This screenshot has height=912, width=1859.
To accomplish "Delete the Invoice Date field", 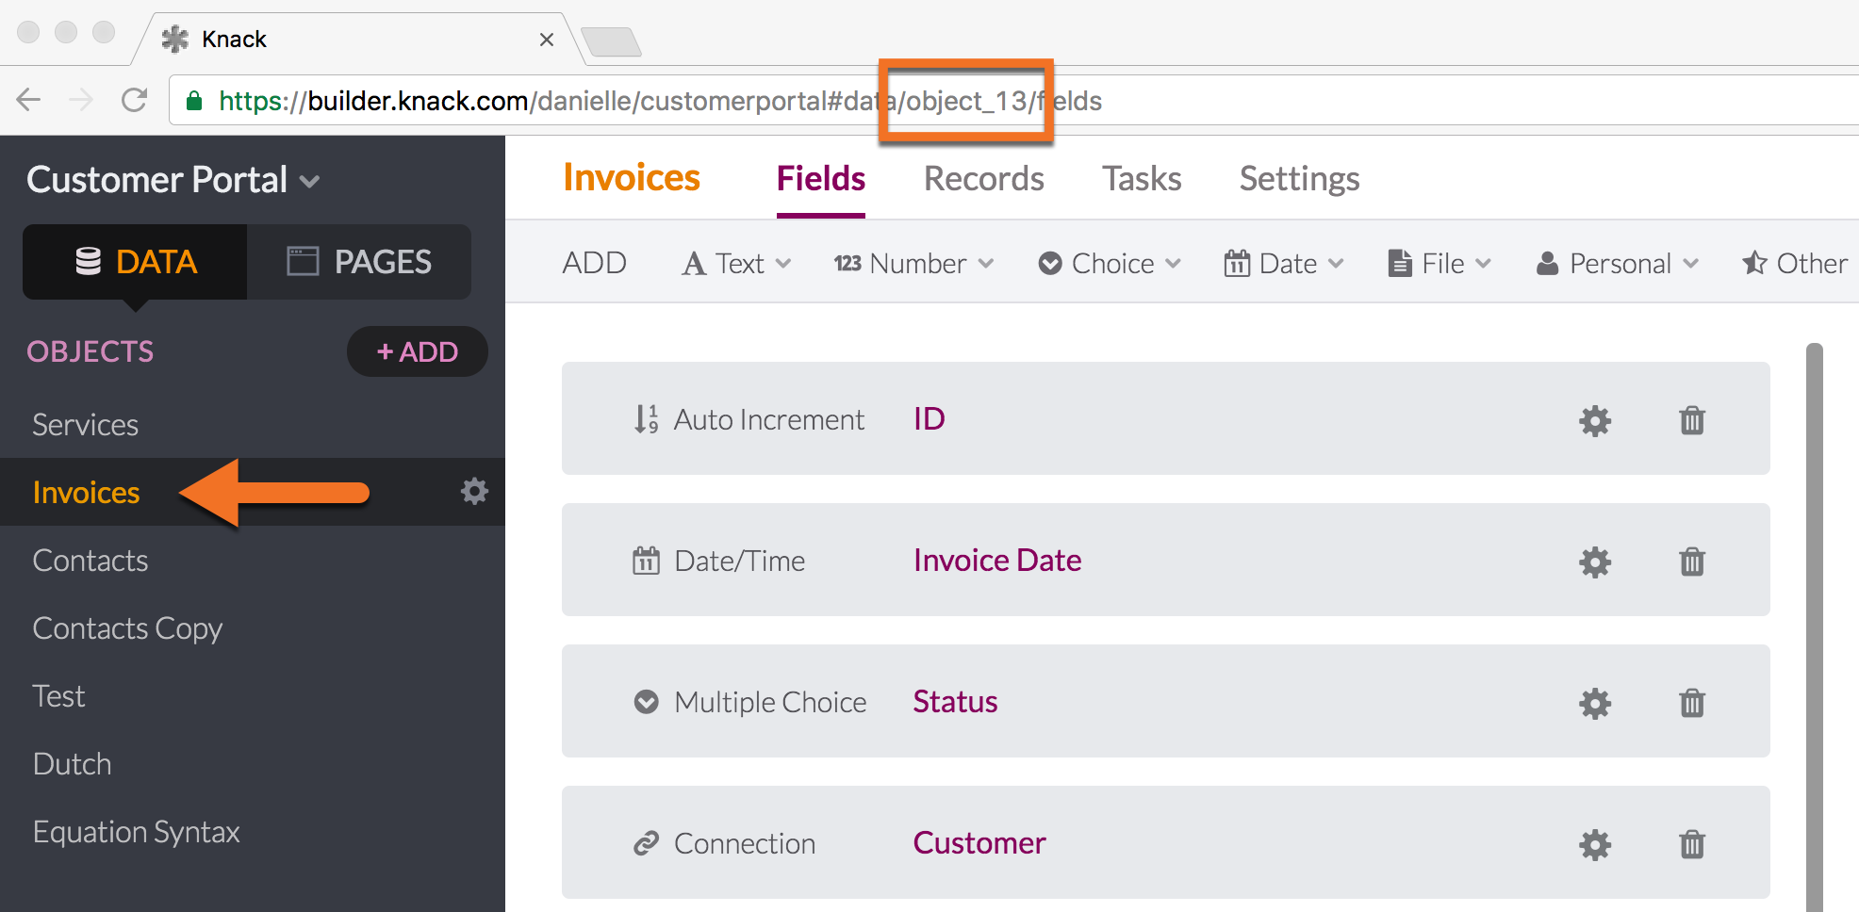I will (1691, 562).
